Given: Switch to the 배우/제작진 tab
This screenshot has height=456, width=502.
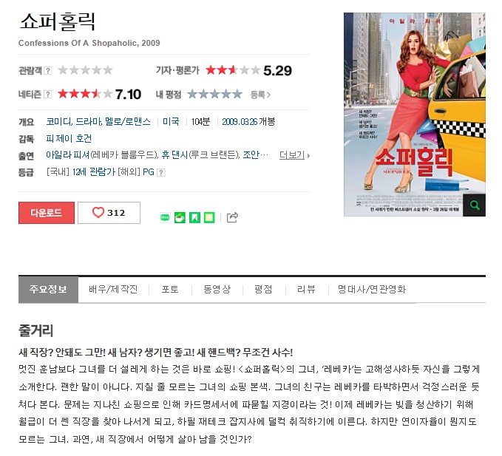Looking at the screenshot, I should coord(113,289).
